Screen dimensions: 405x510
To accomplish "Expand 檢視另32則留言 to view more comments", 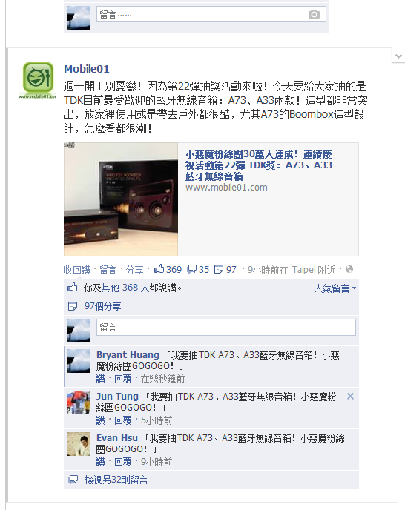I will click(x=116, y=480).
